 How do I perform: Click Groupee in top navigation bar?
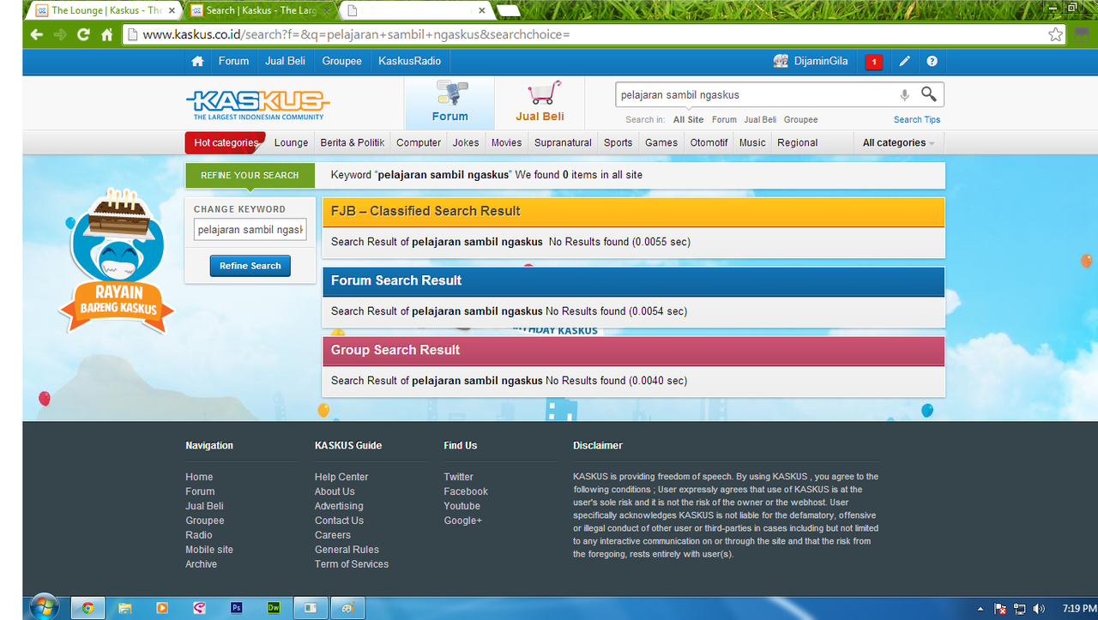(x=341, y=61)
